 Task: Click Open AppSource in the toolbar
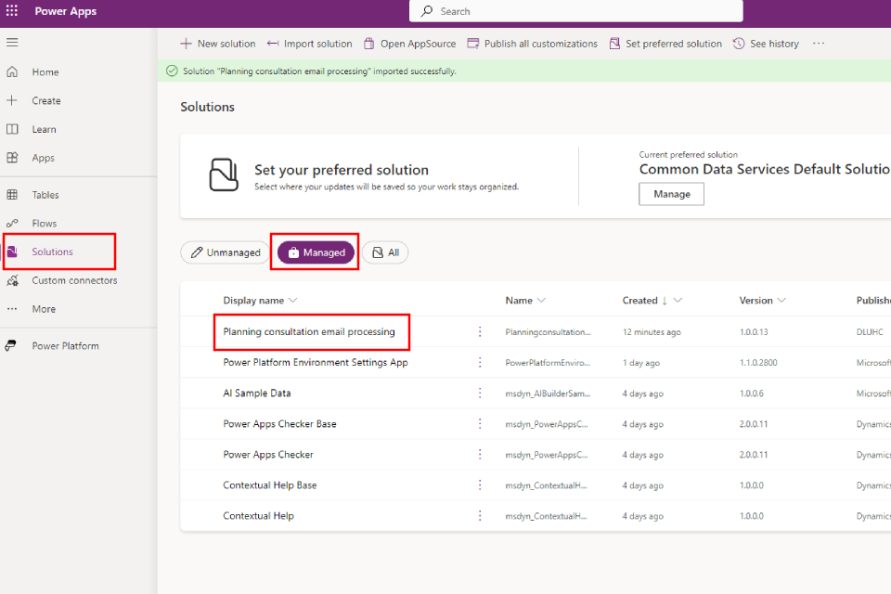click(409, 44)
